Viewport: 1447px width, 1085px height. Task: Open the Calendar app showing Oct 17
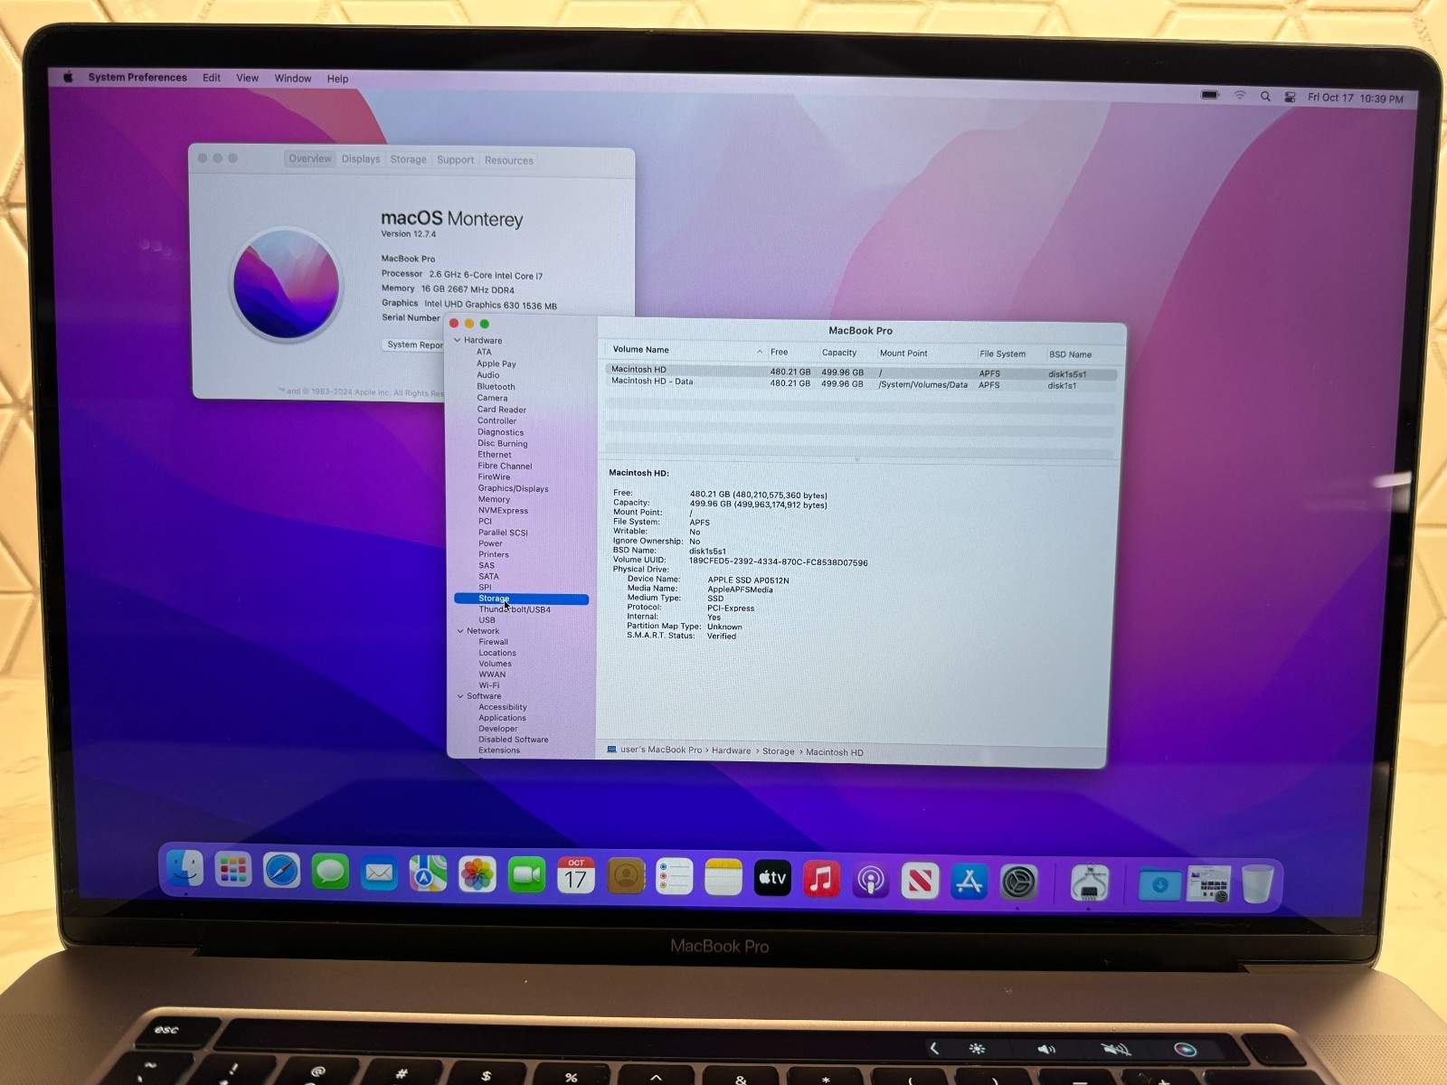pyautogui.click(x=576, y=875)
